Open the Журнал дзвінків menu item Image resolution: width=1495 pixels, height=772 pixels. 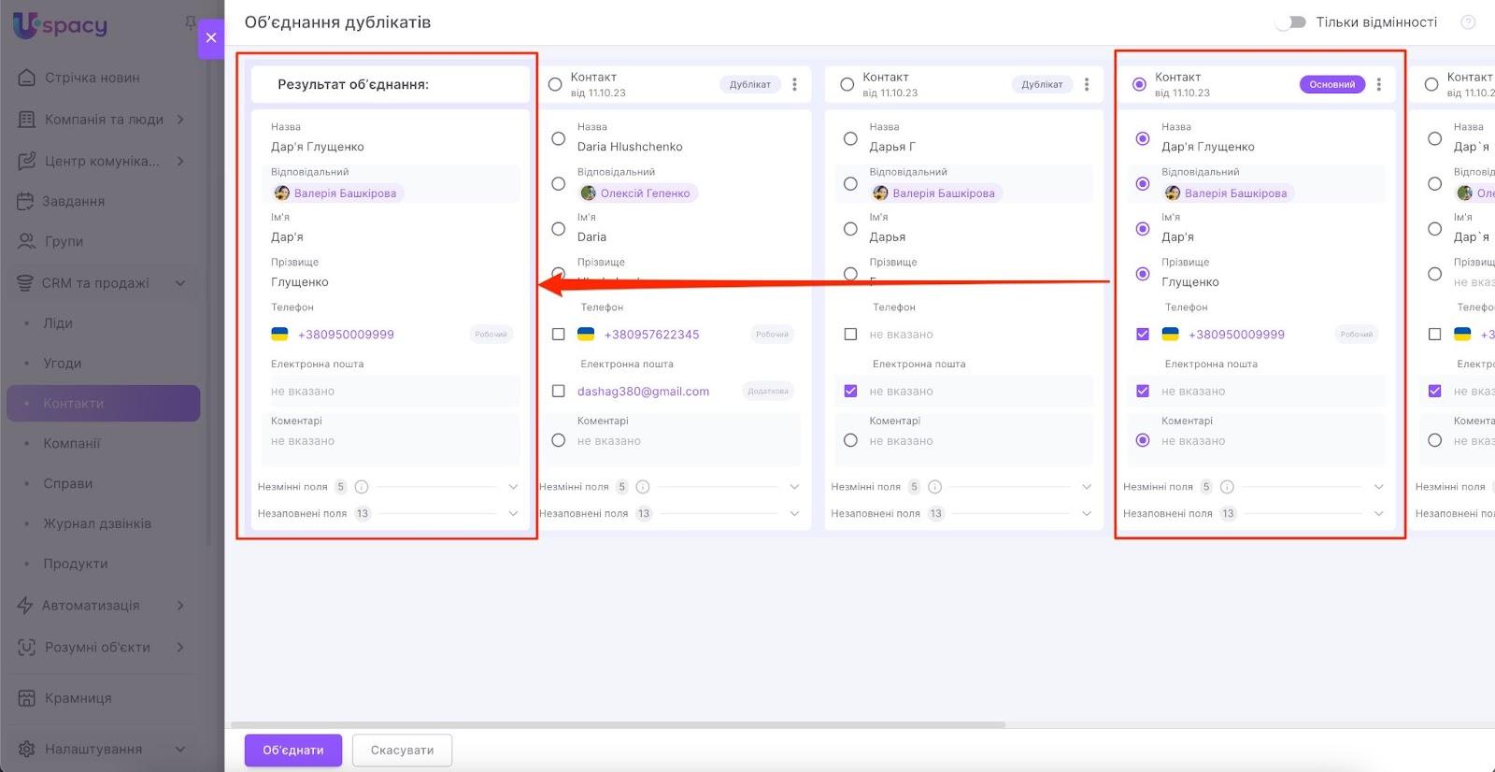(97, 524)
